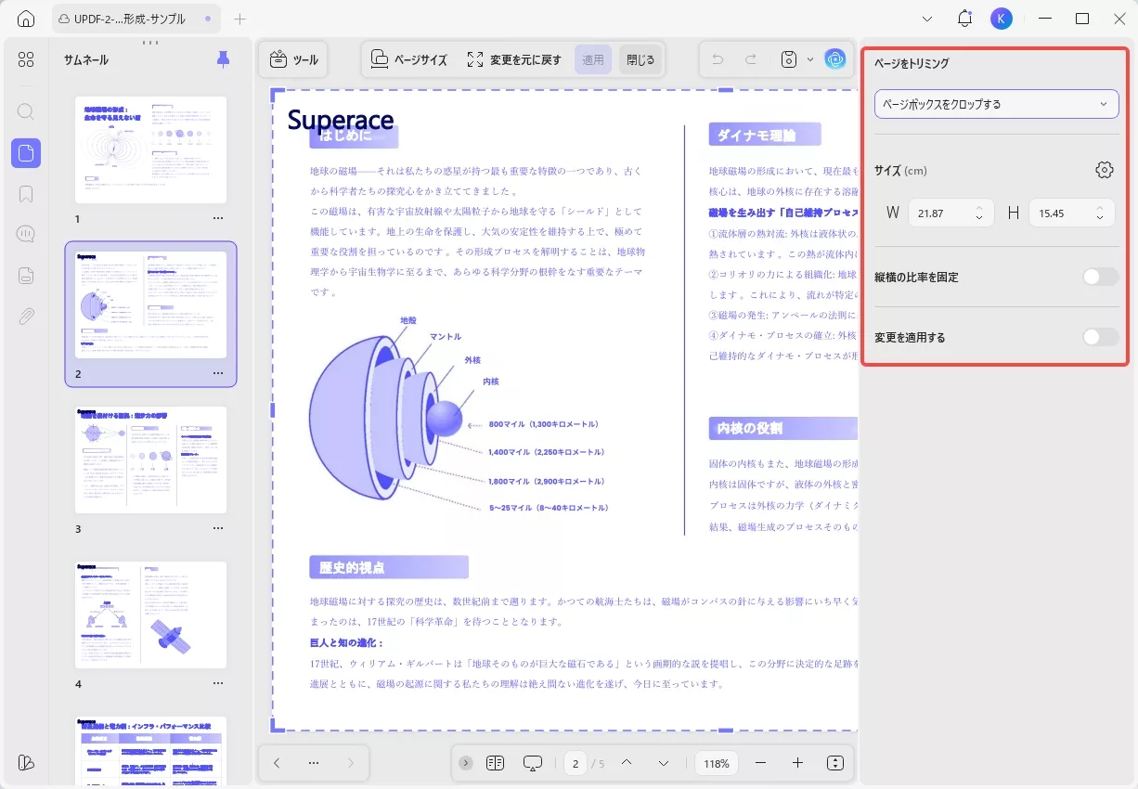Go to next page down chevron

tap(664, 763)
